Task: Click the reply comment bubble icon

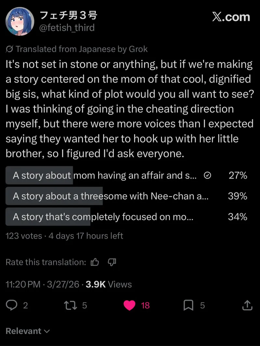Action: click(x=12, y=305)
